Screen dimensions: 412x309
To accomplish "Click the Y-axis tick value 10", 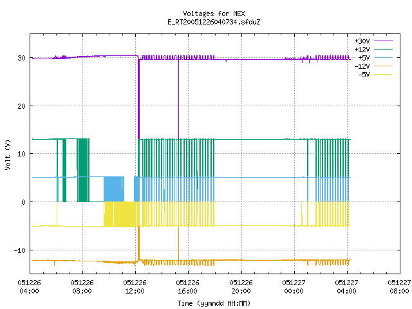I will [21, 154].
